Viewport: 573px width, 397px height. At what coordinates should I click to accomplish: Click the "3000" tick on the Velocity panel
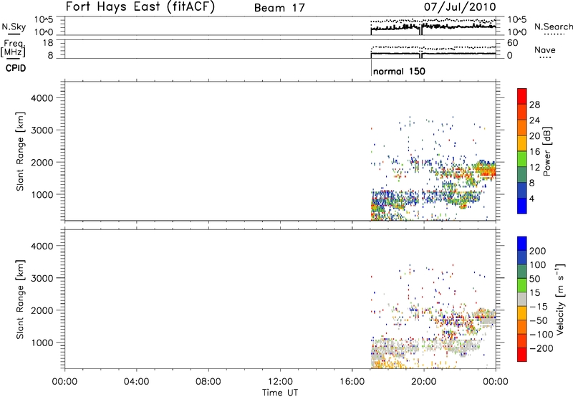(x=42, y=278)
